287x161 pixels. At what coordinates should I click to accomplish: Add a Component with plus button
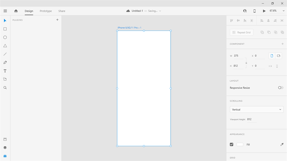(x=283, y=44)
